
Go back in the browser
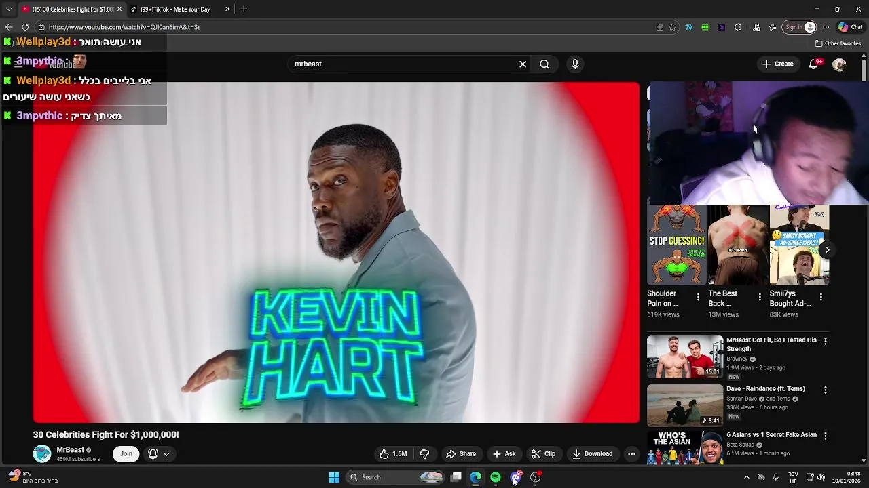click(x=9, y=27)
